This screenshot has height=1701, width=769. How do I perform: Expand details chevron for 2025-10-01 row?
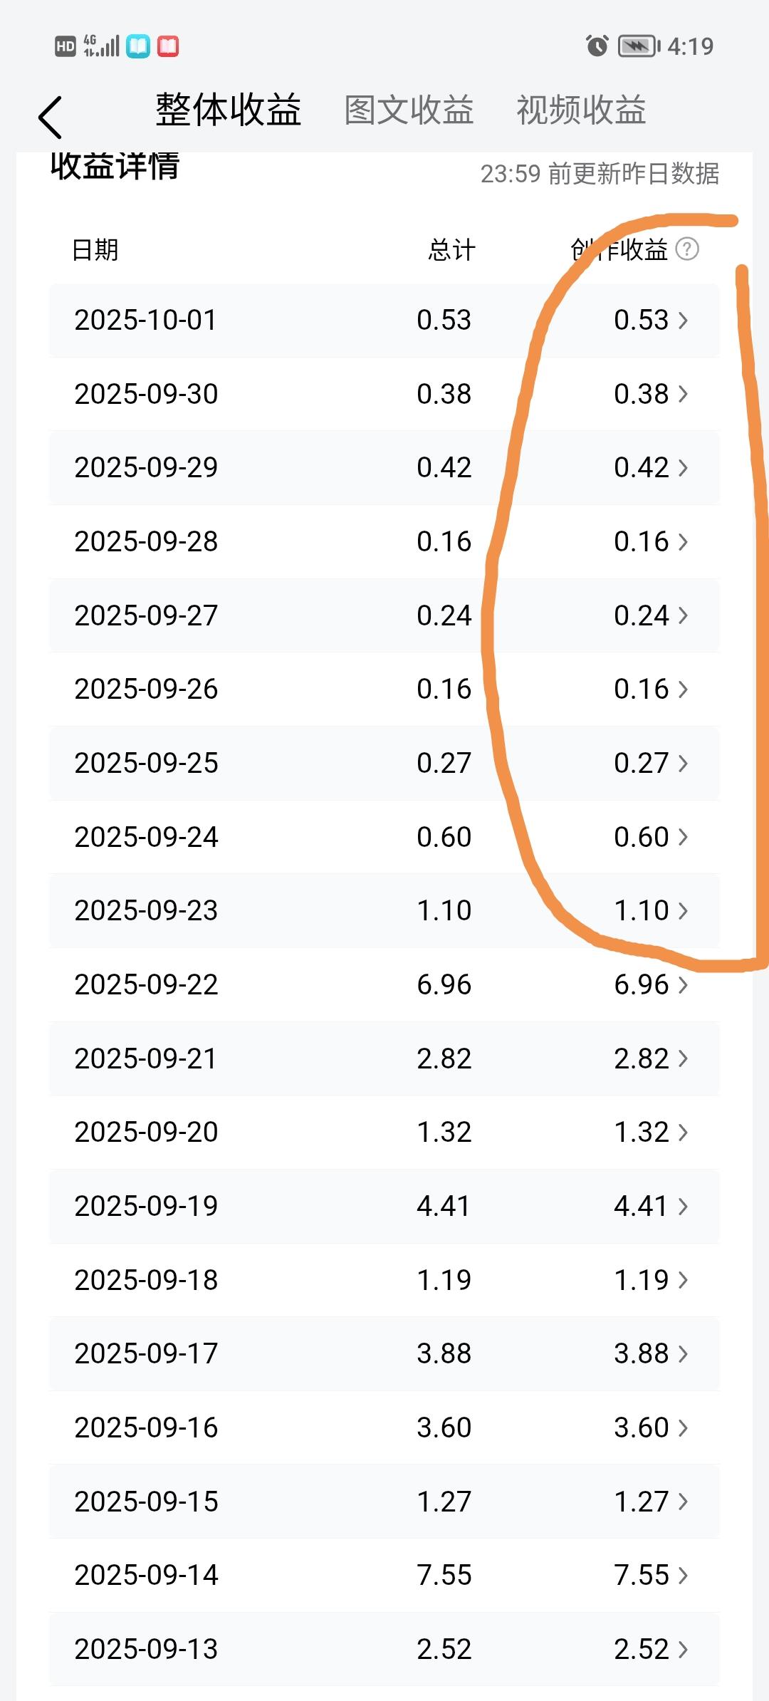tap(683, 321)
